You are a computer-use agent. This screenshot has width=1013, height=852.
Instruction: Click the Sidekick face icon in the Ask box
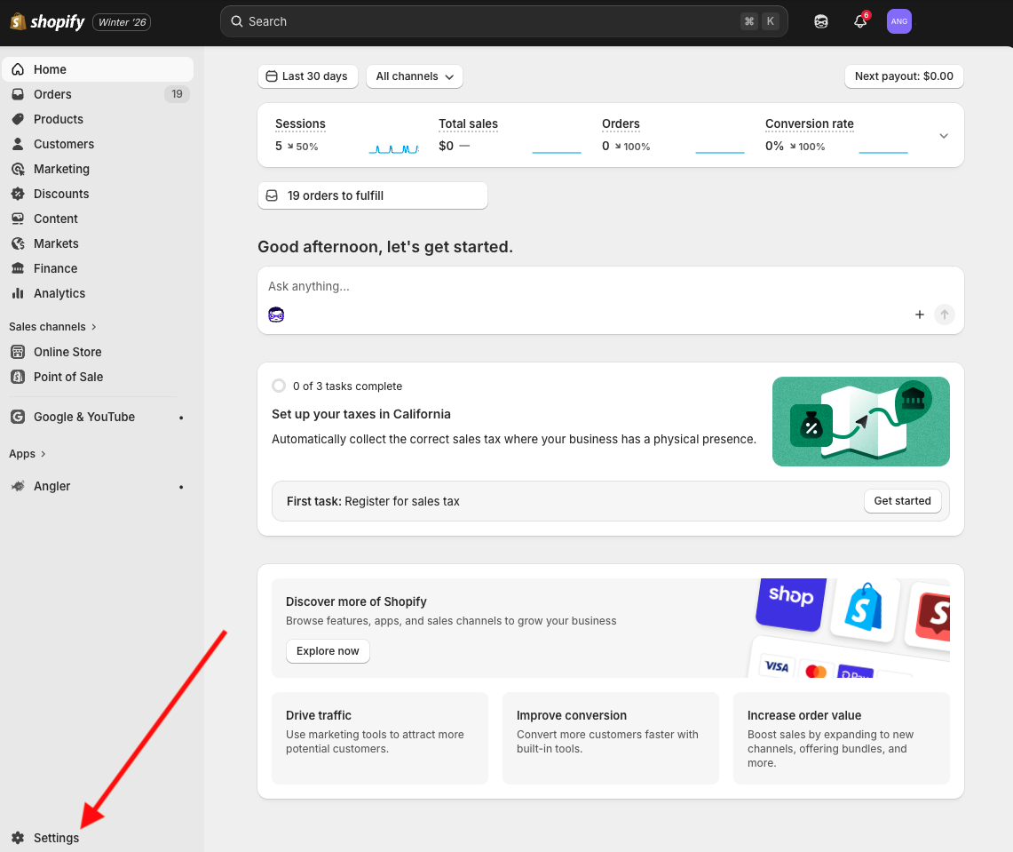(x=276, y=315)
